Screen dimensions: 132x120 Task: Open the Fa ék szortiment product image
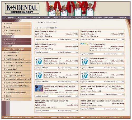click(x=84, y=44)
